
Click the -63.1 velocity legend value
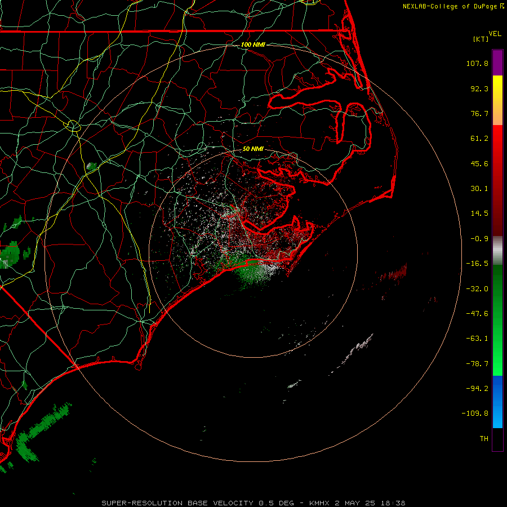[x=477, y=339]
